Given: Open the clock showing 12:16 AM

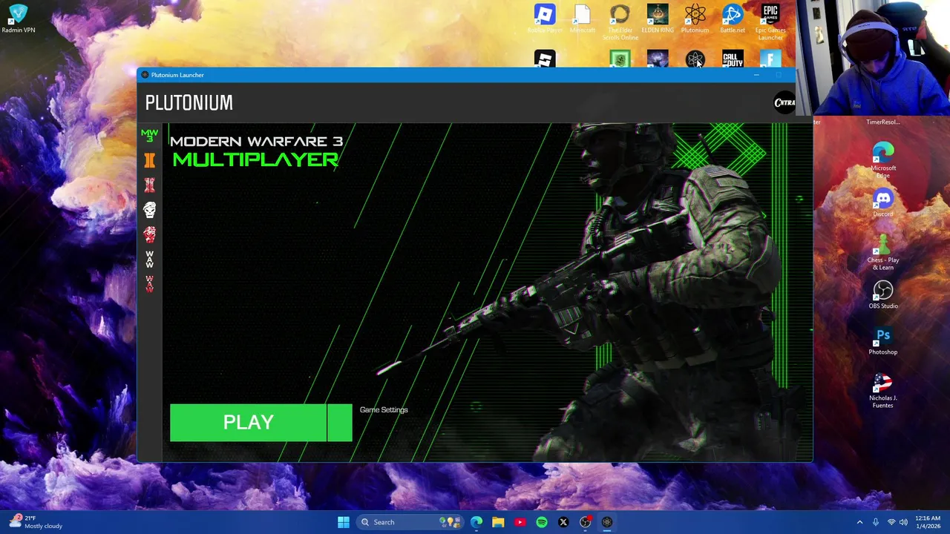Looking at the screenshot, I should (928, 522).
